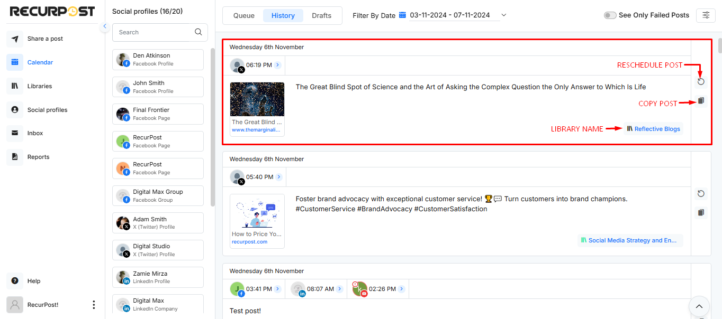Open www.themarginali... link
Viewport: 722px width, 319px height.
pyautogui.click(x=256, y=130)
